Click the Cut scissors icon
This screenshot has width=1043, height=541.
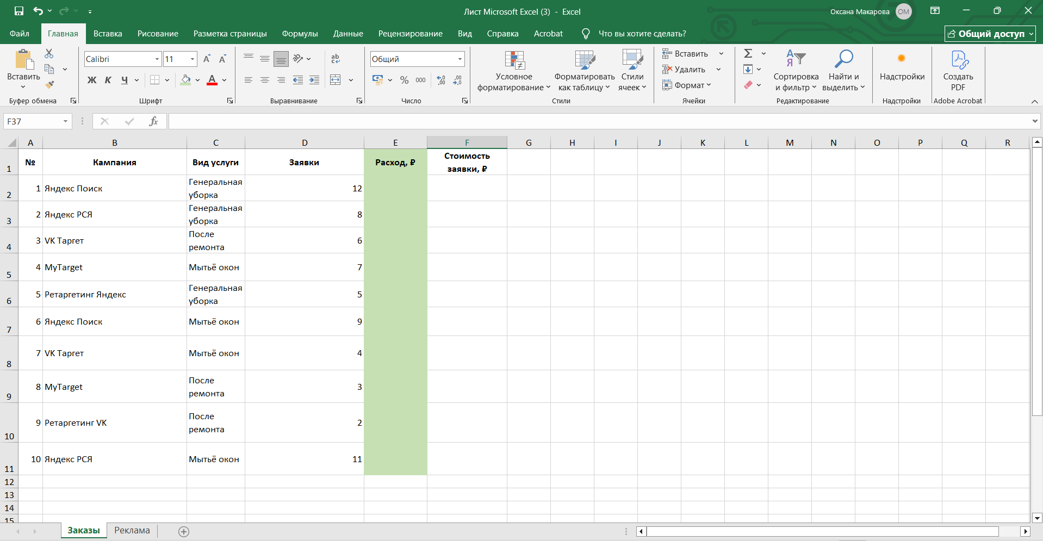pos(49,53)
